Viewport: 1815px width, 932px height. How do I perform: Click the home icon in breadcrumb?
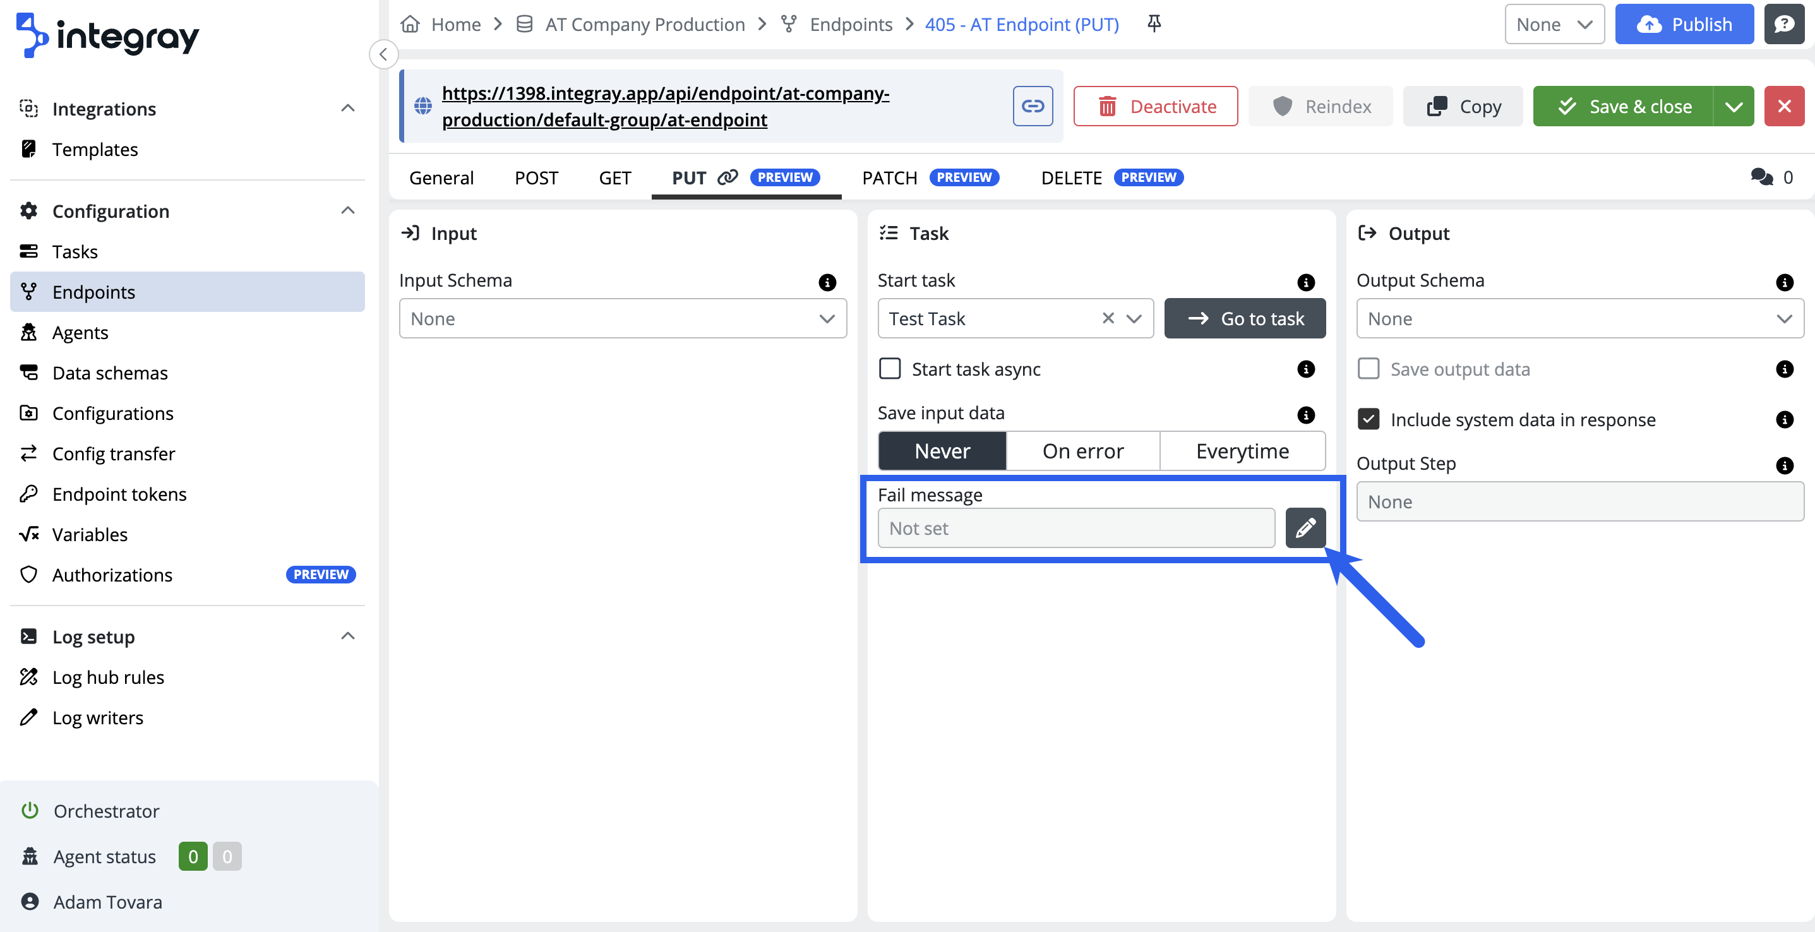click(410, 24)
